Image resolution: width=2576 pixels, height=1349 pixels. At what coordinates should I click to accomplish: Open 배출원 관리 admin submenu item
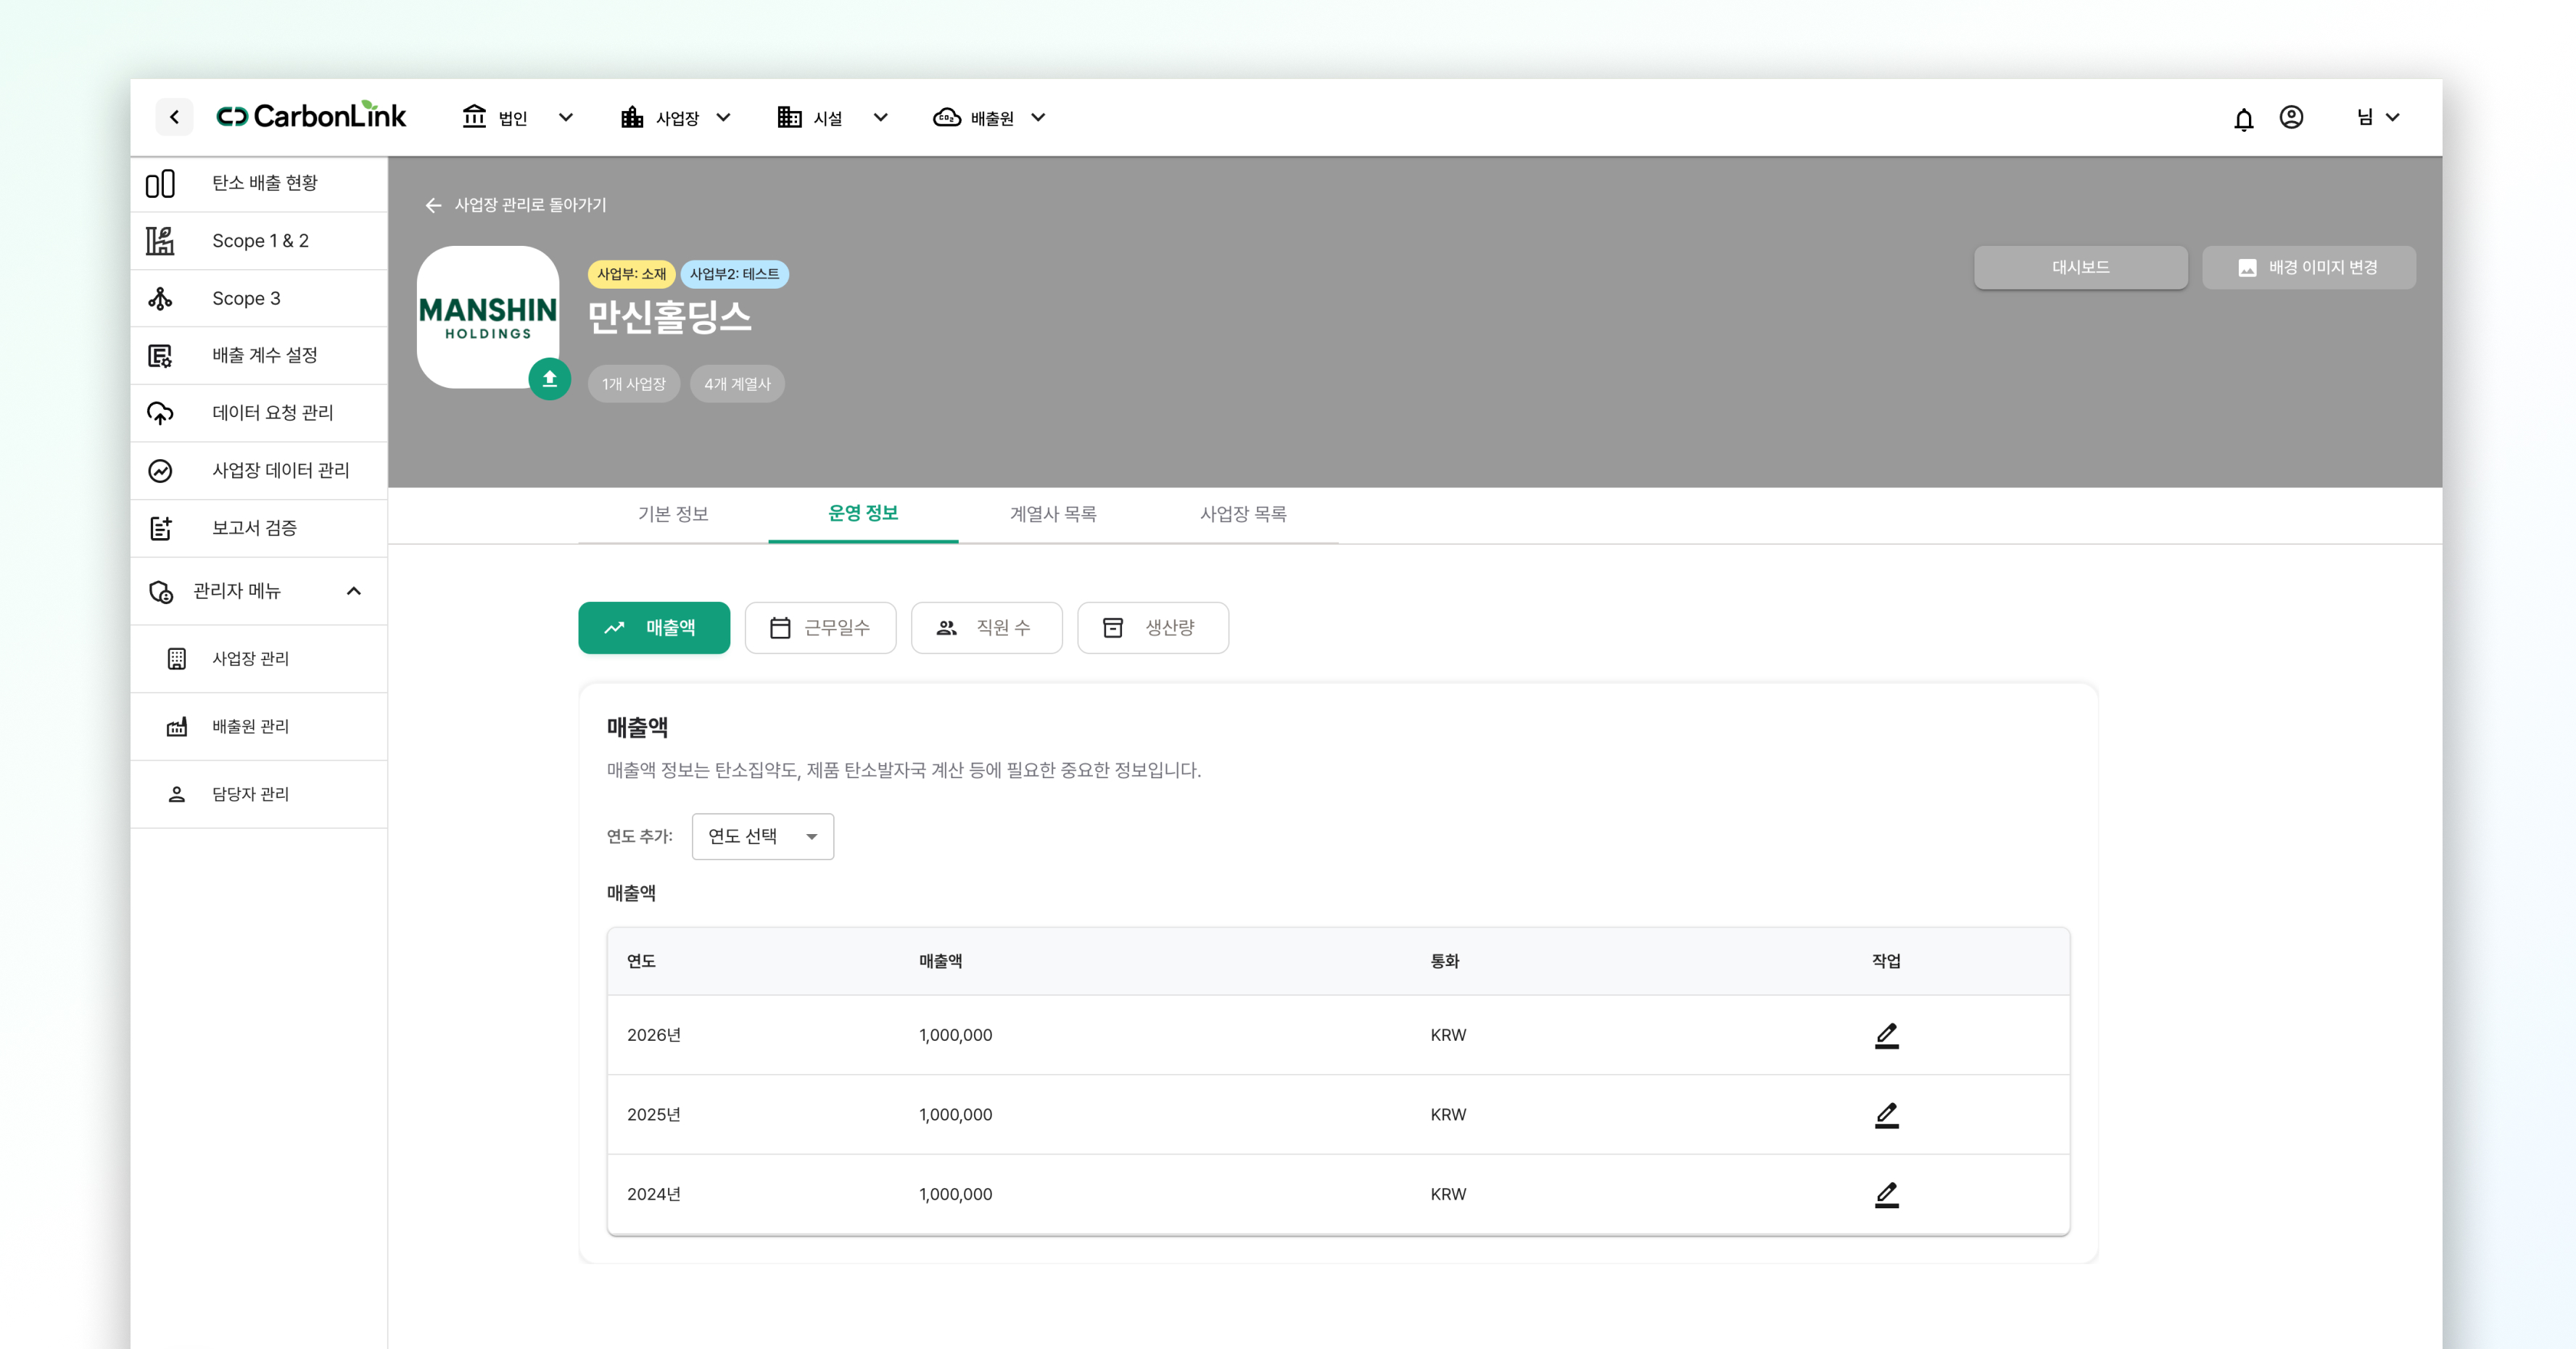tap(259, 726)
